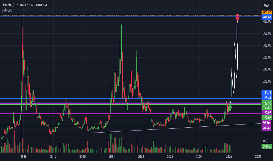Select the white rising trend line at the bottom
The width and height of the screenshot is (273, 161).
click(x=174, y=129)
